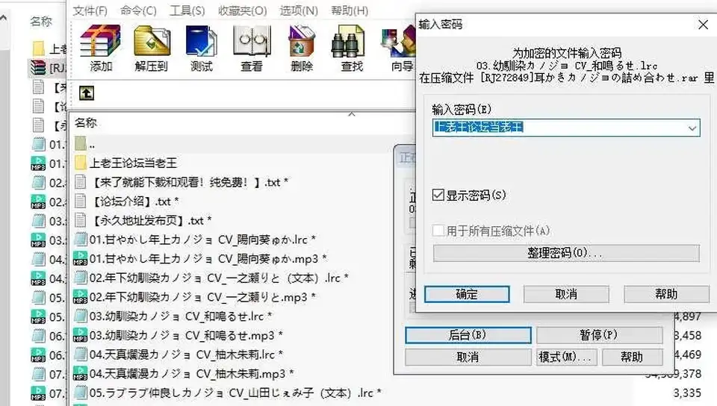The image size is (717, 406).
Task: Open the folder 上老王论坛当老王 in the archive list
Action: [x=125, y=163]
